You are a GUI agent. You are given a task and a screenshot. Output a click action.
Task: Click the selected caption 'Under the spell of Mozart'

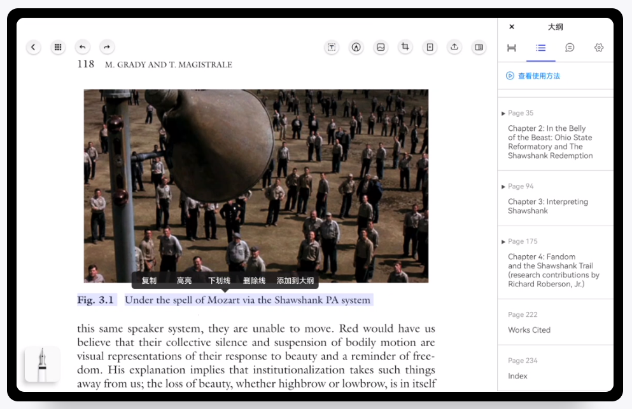click(x=248, y=300)
